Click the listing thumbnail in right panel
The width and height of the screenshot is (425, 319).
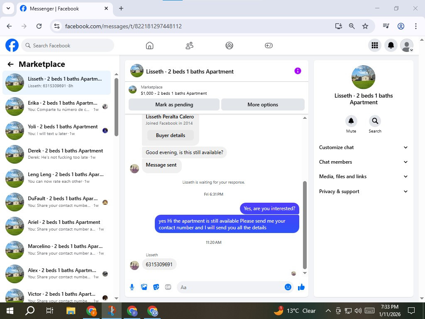pyautogui.click(x=363, y=77)
